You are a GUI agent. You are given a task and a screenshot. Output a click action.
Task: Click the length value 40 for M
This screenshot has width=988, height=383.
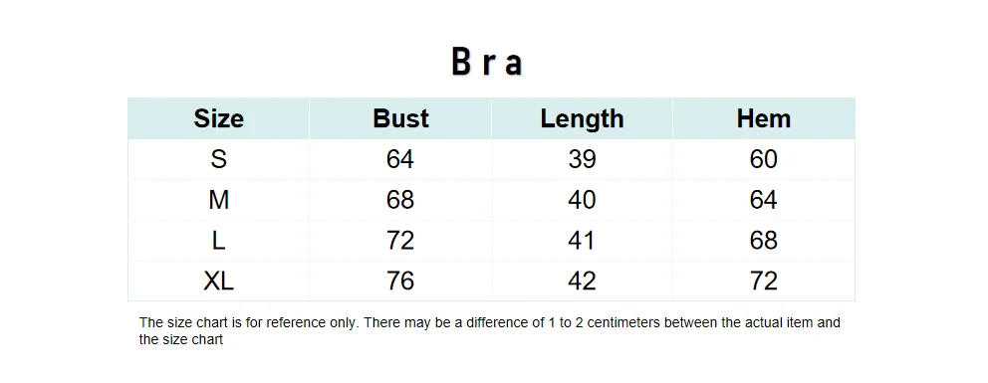pyautogui.click(x=583, y=200)
